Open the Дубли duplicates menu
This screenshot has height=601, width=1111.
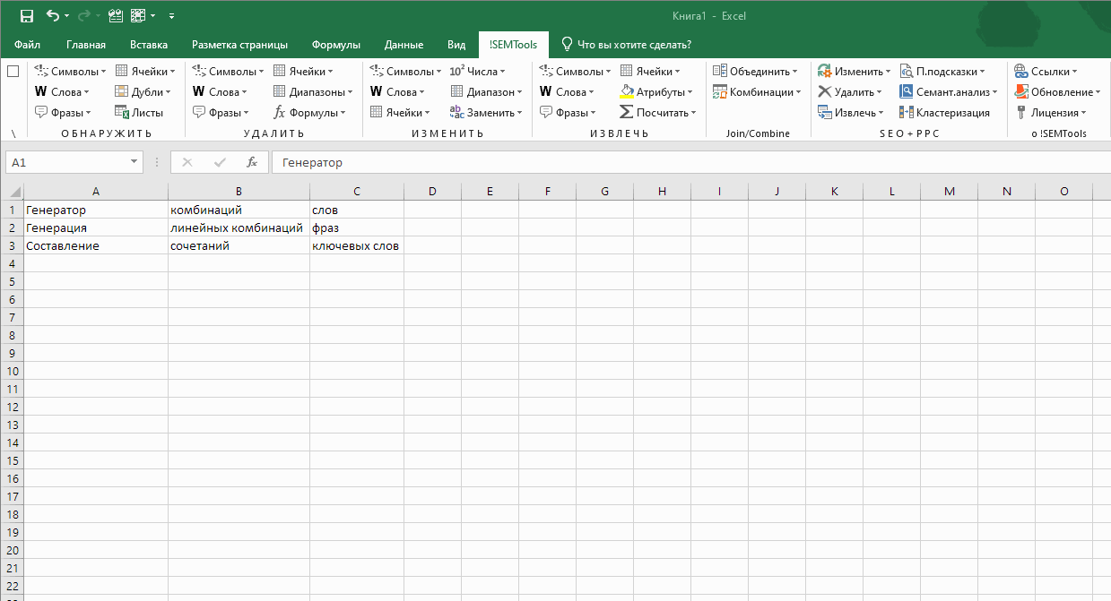pos(143,91)
